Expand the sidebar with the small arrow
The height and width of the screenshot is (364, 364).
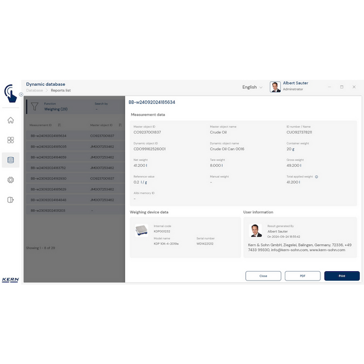(x=21, y=94)
